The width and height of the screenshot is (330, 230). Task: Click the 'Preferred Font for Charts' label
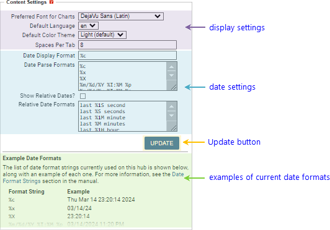pos(43,17)
